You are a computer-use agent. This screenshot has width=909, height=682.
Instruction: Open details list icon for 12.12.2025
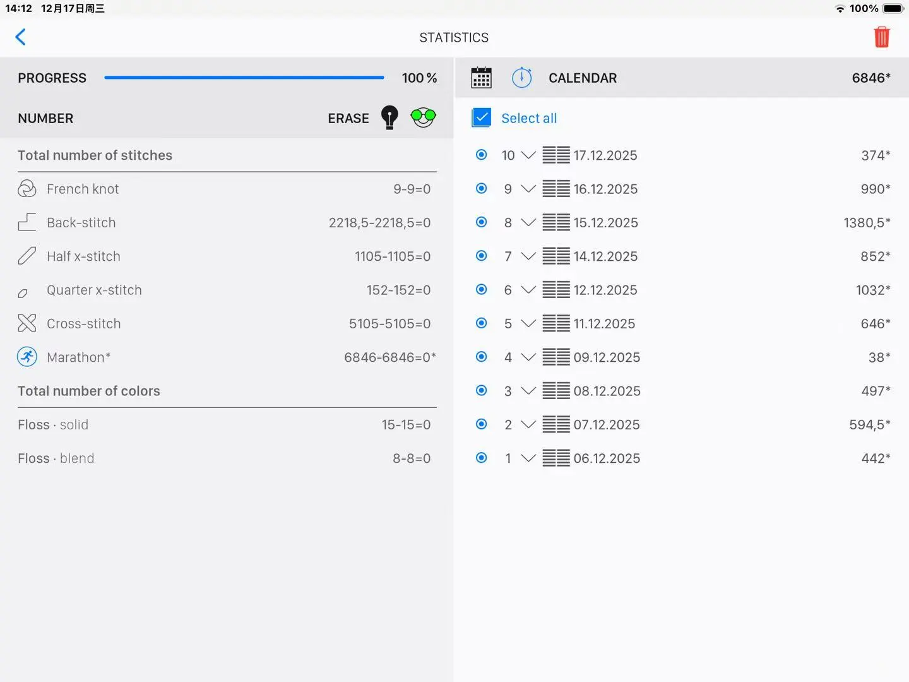[x=556, y=290]
